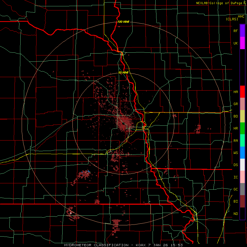Click the WS blue legend color block
The width and height of the screenshot is (247, 247).
pyautogui.click(x=242, y=153)
